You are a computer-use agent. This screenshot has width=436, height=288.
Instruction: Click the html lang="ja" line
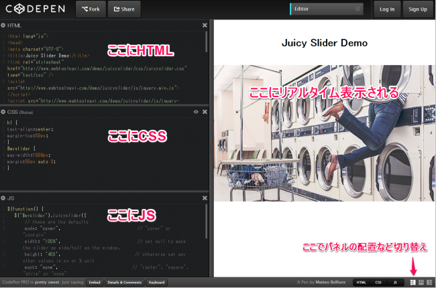pos(28,36)
